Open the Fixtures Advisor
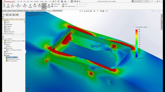The image size is (165, 92). [x=13, y=5]
